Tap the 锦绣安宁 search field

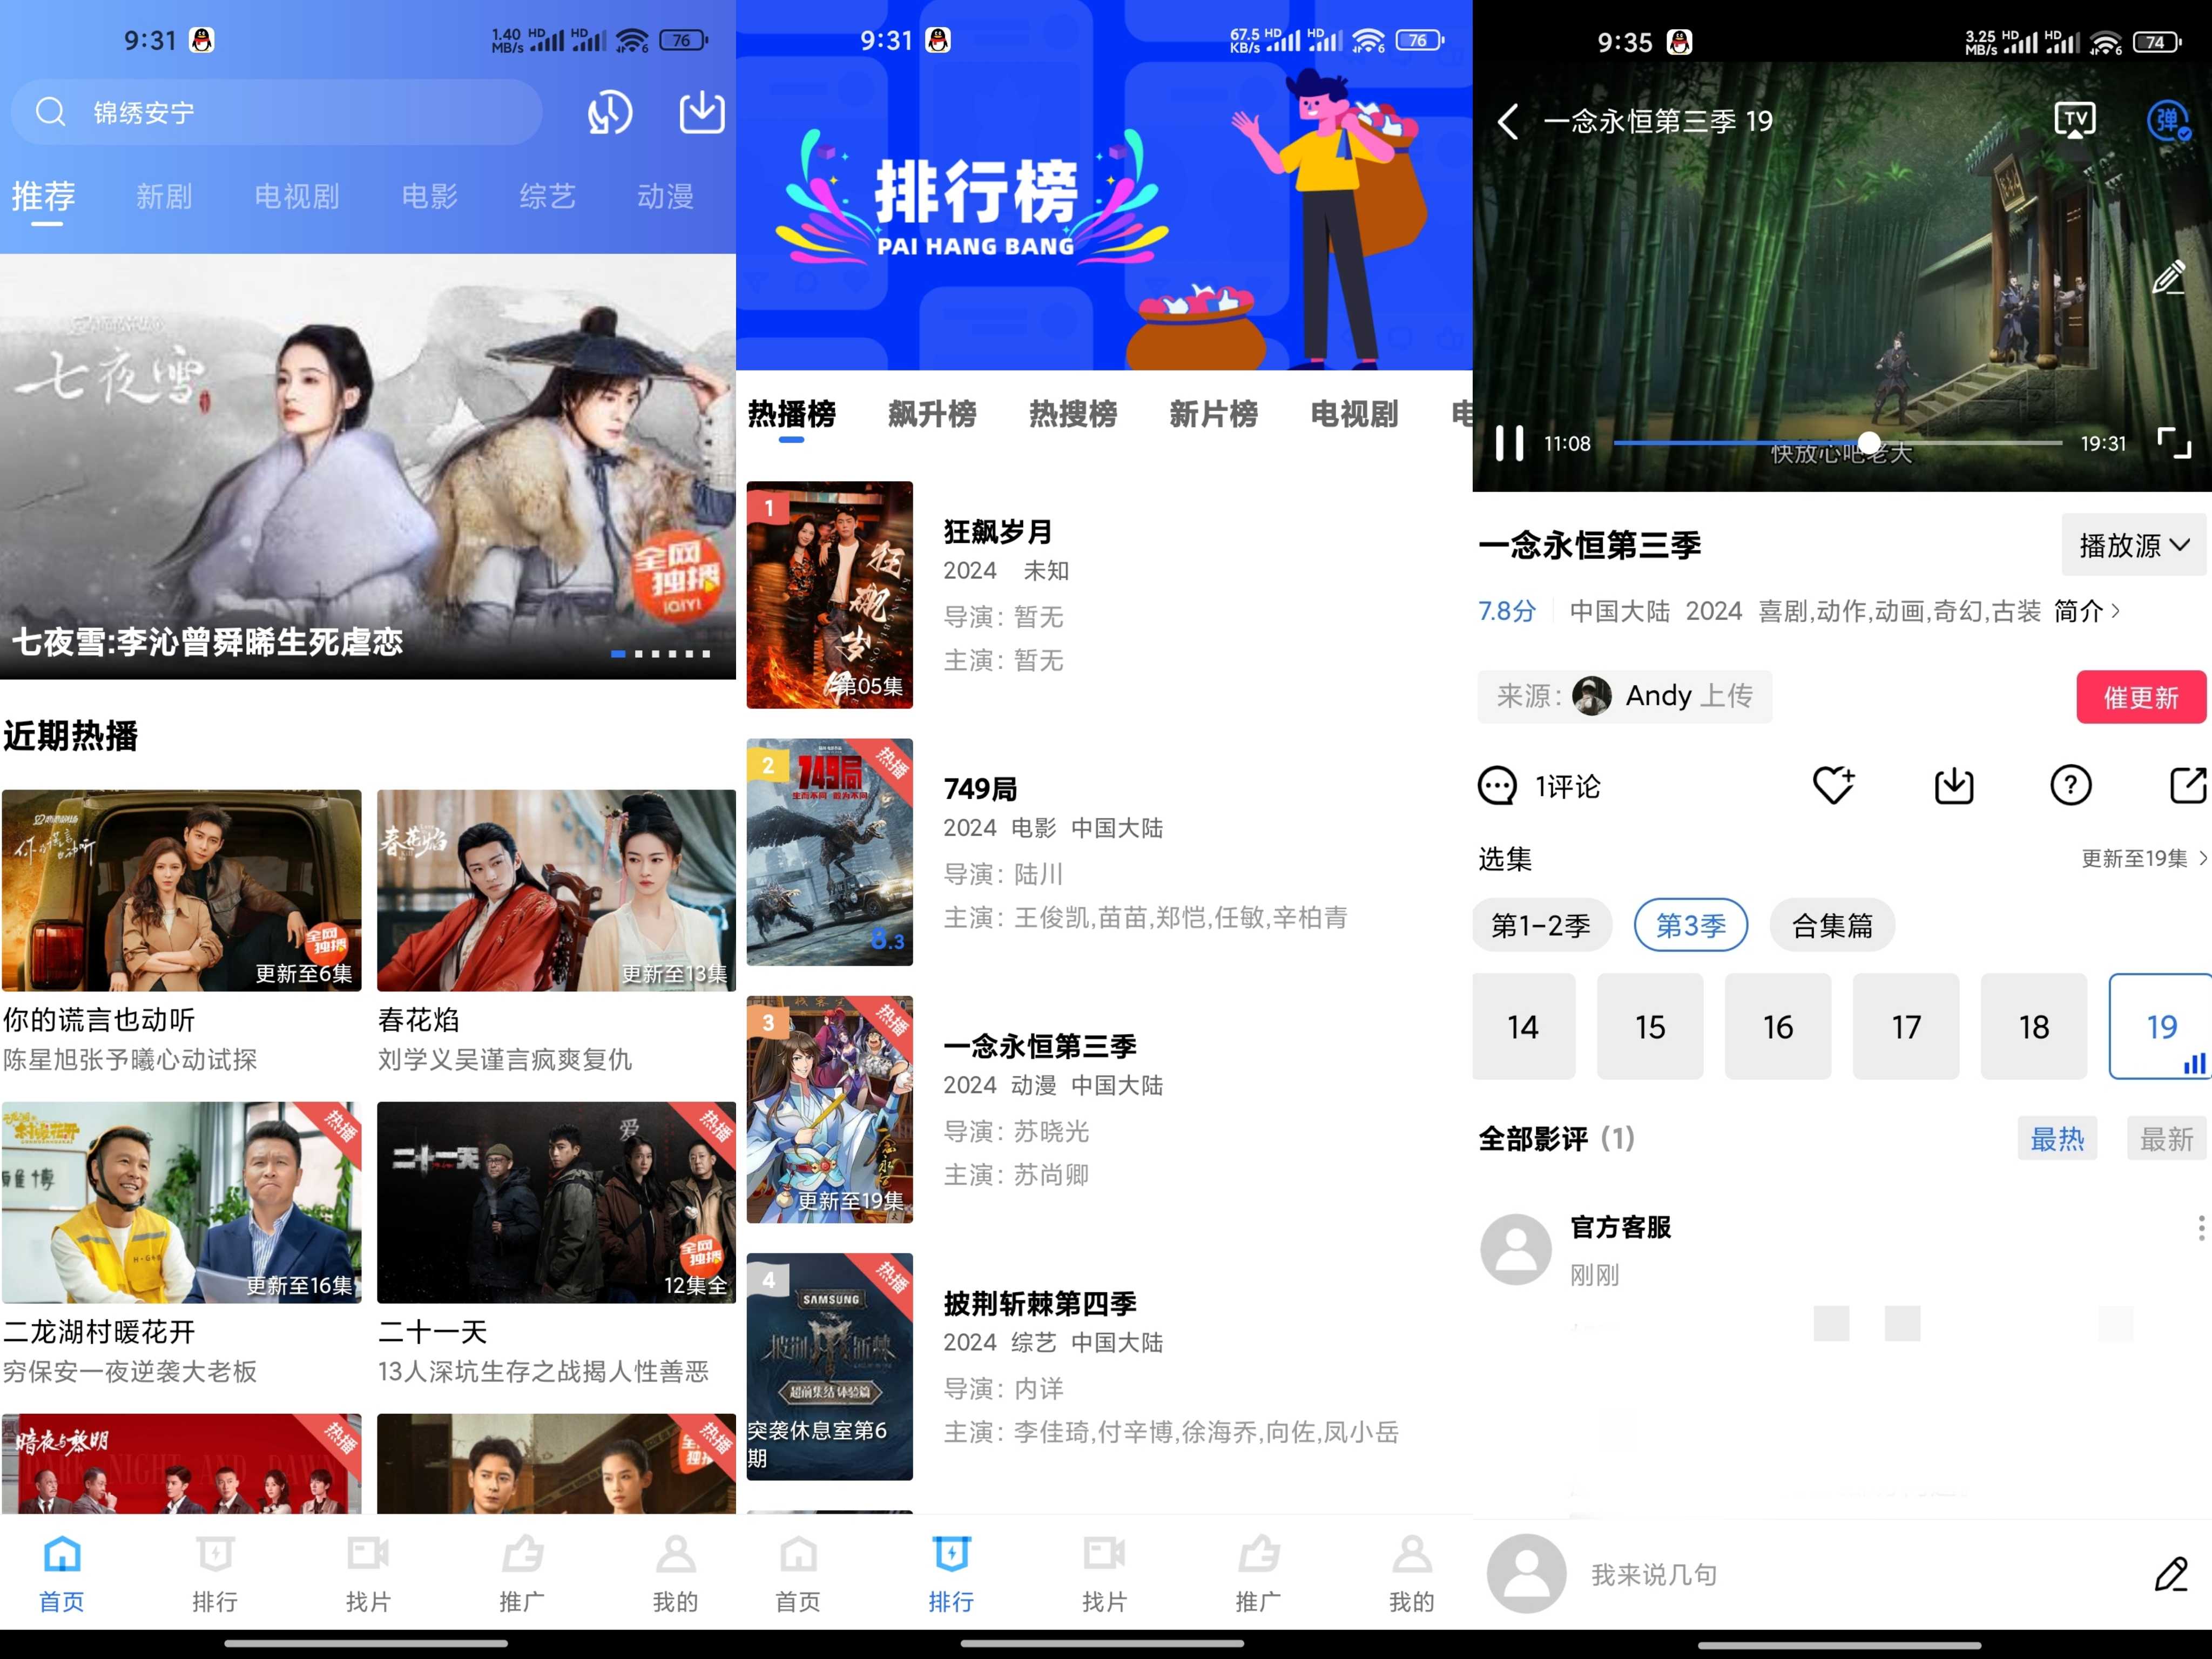pos(277,112)
